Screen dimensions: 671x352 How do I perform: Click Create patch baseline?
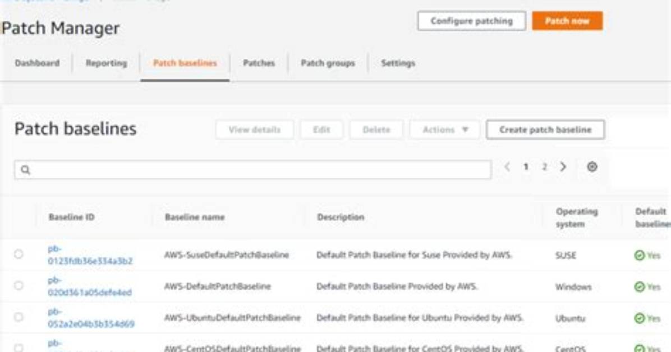point(545,129)
